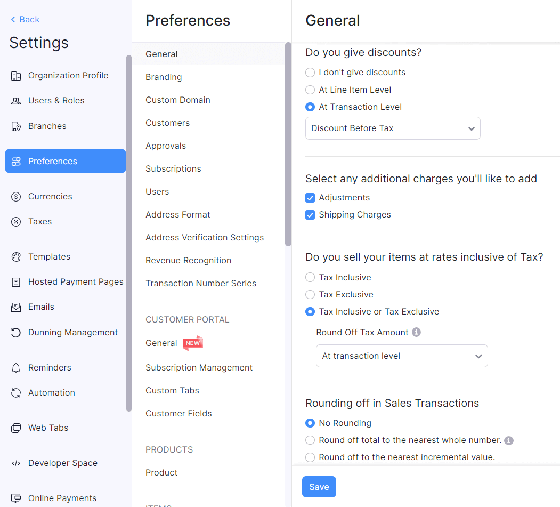560x507 pixels.
Task: Click the Currencies dollar-coin icon
Action: (x=16, y=197)
